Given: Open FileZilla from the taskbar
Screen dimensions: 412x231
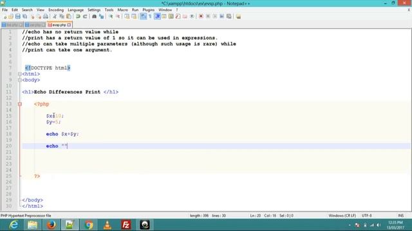Looking at the screenshot, I should point(126,225).
